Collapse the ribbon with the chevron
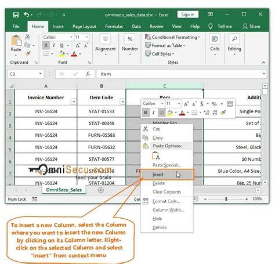 (x=264, y=62)
